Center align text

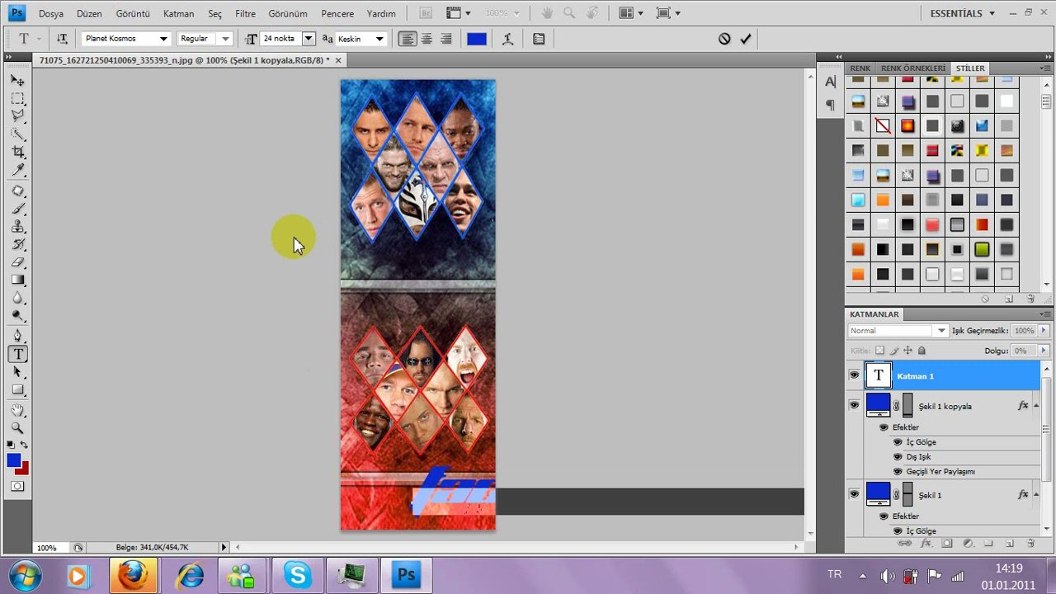click(x=427, y=39)
